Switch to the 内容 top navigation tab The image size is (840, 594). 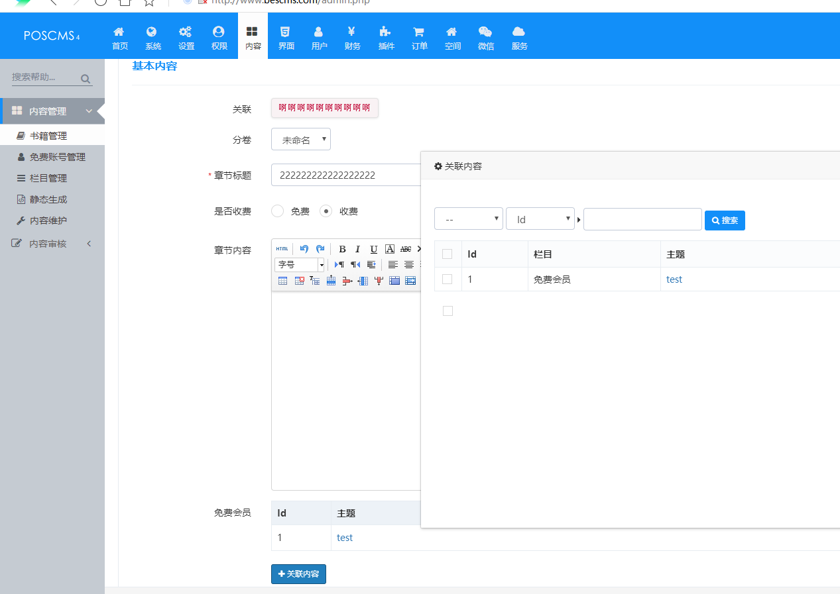coord(253,36)
